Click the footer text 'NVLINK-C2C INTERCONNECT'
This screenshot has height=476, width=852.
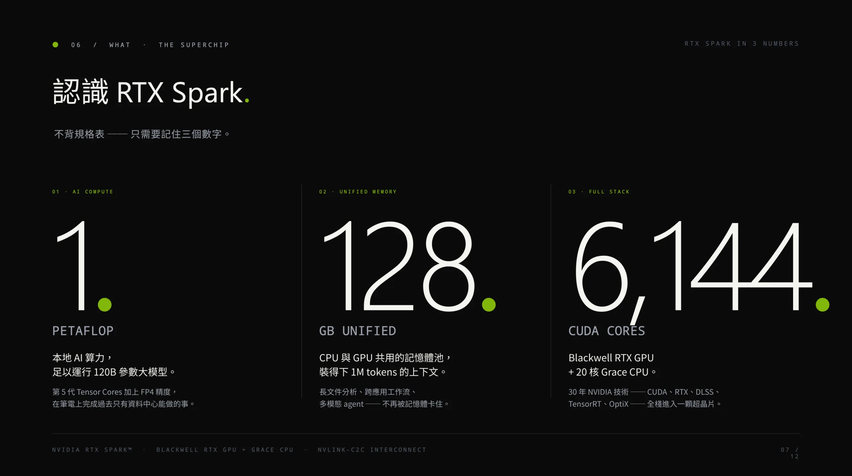click(x=372, y=450)
